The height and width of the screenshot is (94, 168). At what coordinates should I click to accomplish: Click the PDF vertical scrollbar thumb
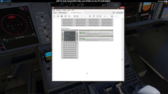(x=122, y=60)
